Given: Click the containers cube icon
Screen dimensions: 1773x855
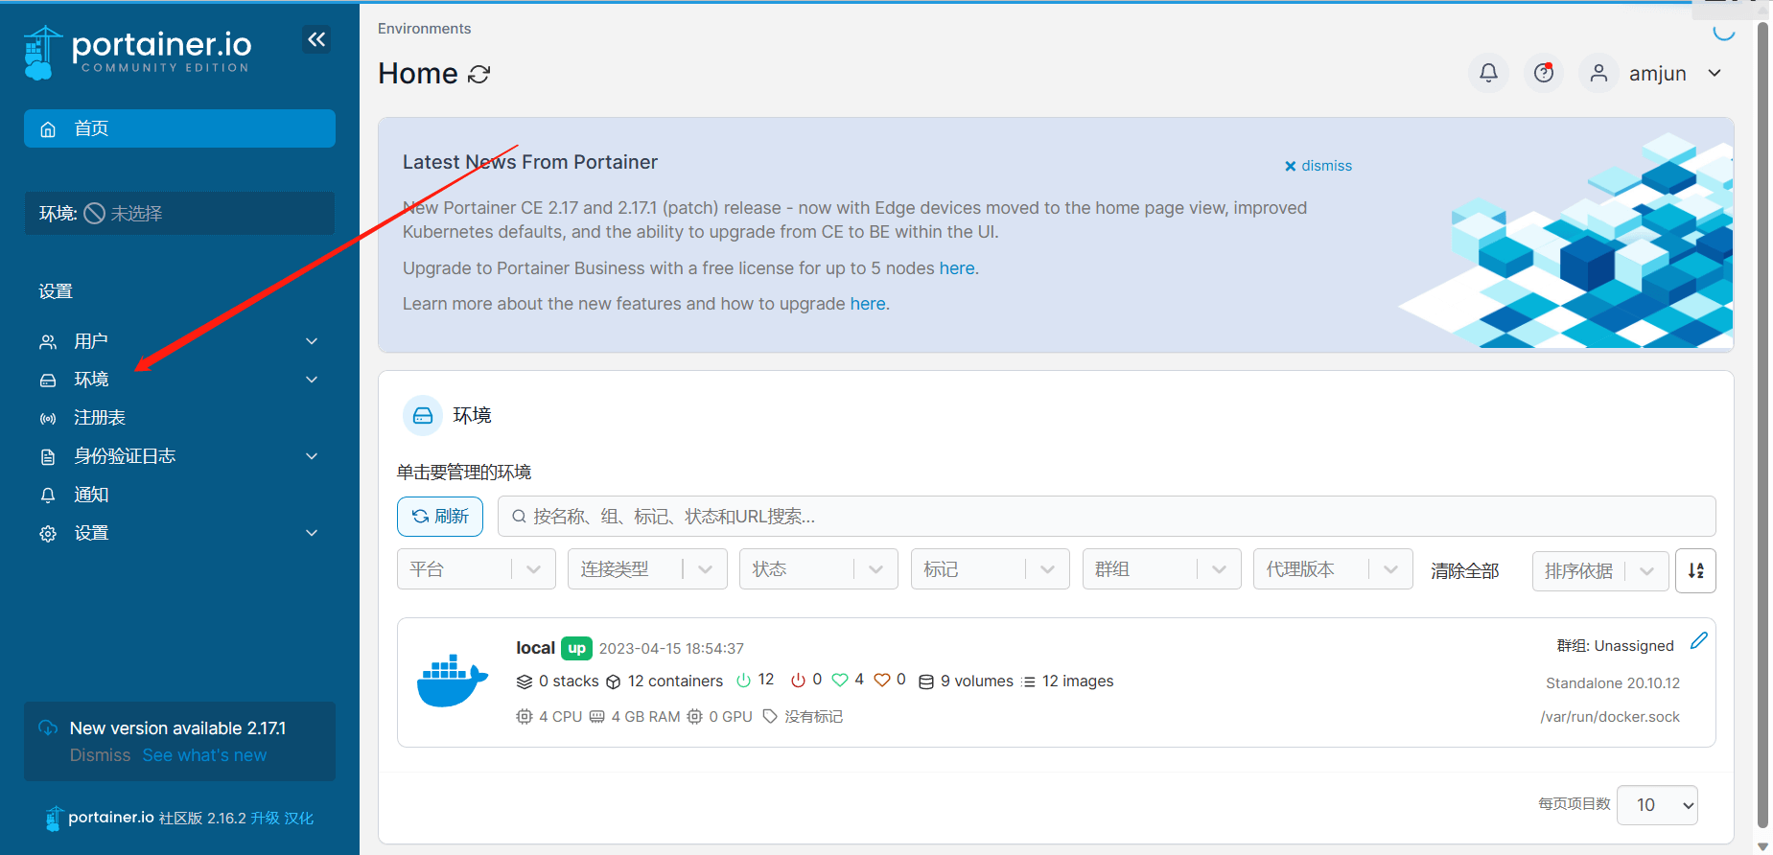Looking at the screenshot, I should click(x=614, y=682).
